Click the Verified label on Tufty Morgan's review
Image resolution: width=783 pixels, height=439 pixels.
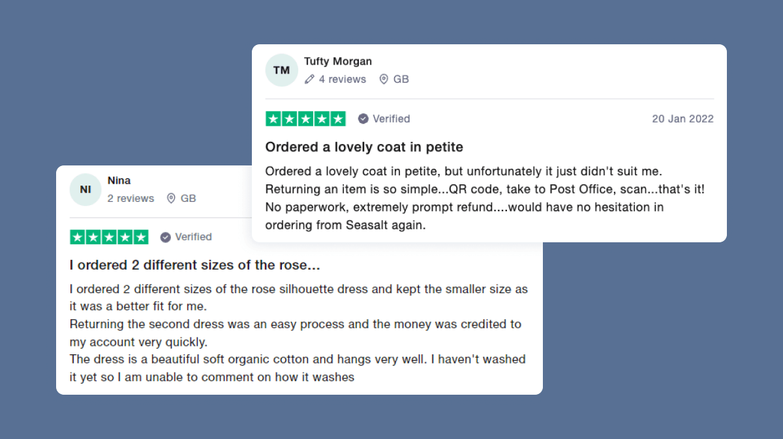click(391, 119)
